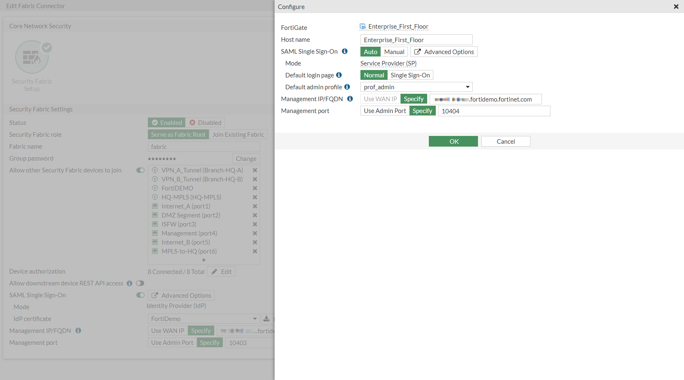Viewport: 684px width, 380px height.
Task: Click the FortiGate device icon next to Enterprise_First_Floor
Action: point(363,27)
